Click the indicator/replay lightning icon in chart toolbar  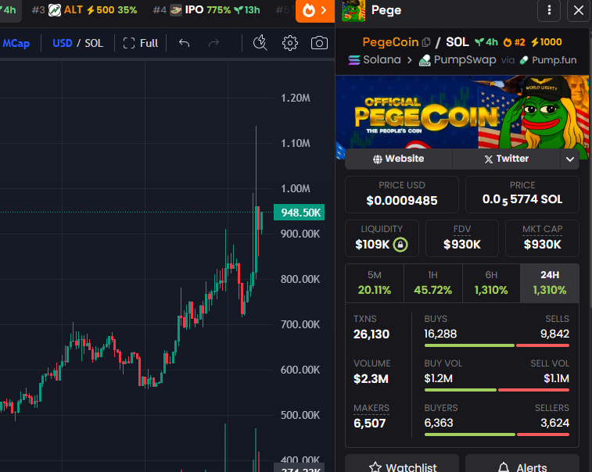260,43
